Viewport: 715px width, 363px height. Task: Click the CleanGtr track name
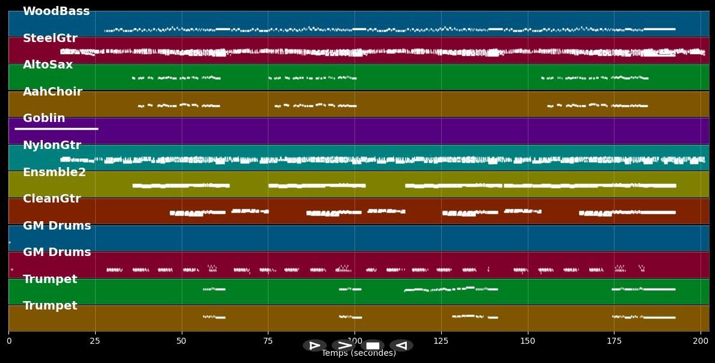coord(52,199)
